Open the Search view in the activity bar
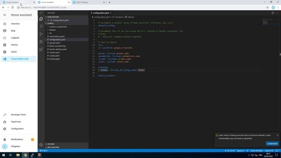 [41, 26]
